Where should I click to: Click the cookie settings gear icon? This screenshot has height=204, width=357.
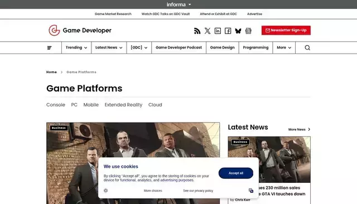point(105,191)
